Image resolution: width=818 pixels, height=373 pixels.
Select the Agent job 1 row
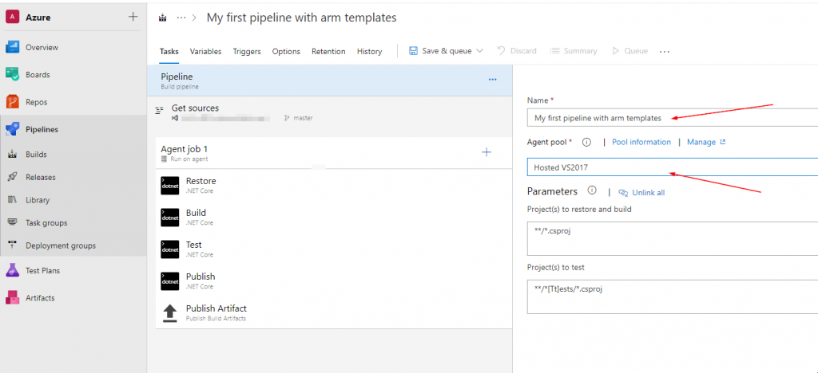[334, 153]
